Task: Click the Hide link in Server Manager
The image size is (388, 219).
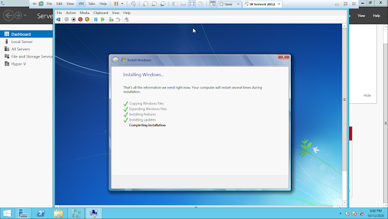Action: click(x=367, y=95)
